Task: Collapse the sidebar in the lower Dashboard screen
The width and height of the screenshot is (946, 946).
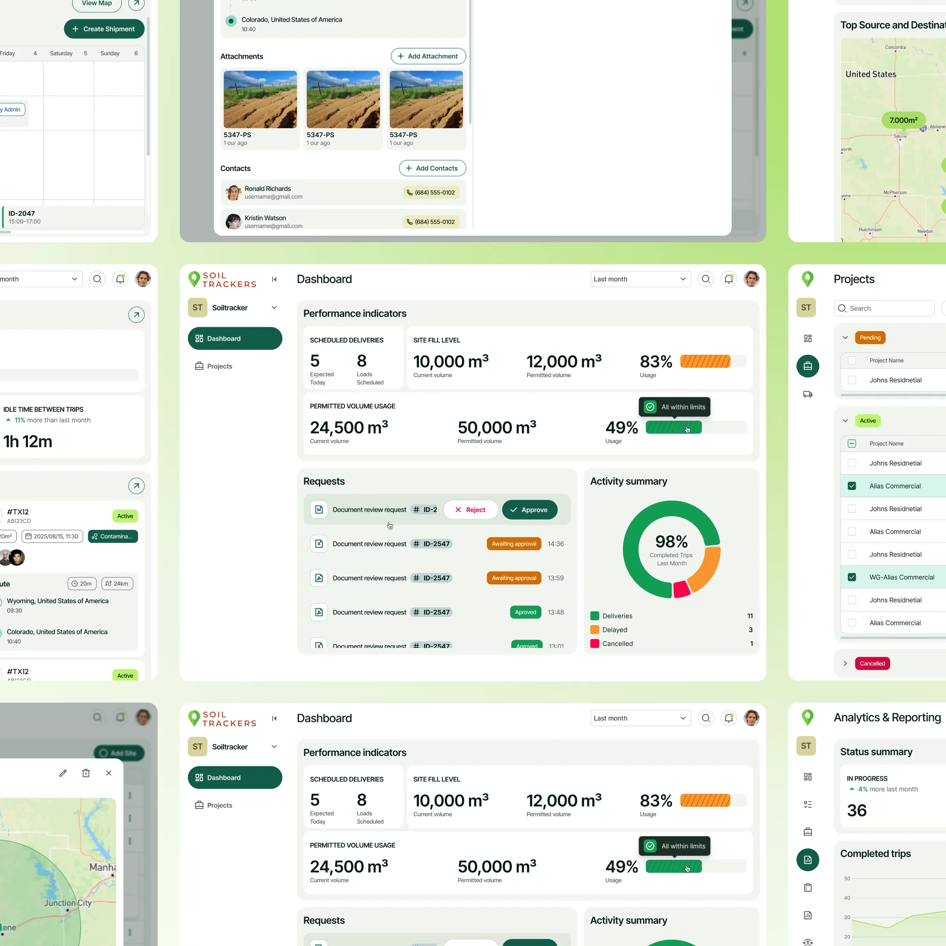Action: (274, 718)
